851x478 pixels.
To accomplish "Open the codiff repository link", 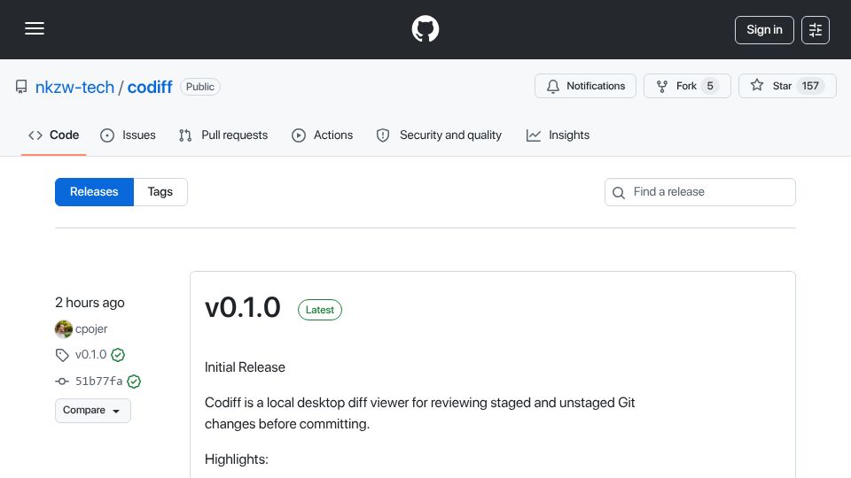I will click(150, 87).
